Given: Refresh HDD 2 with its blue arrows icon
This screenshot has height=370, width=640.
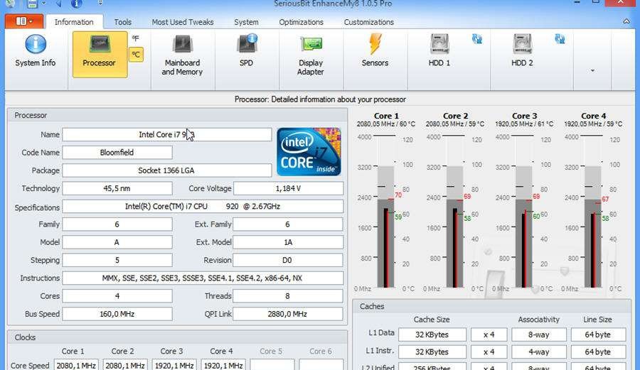Looking at the screenshot, I should click(560, 39).
